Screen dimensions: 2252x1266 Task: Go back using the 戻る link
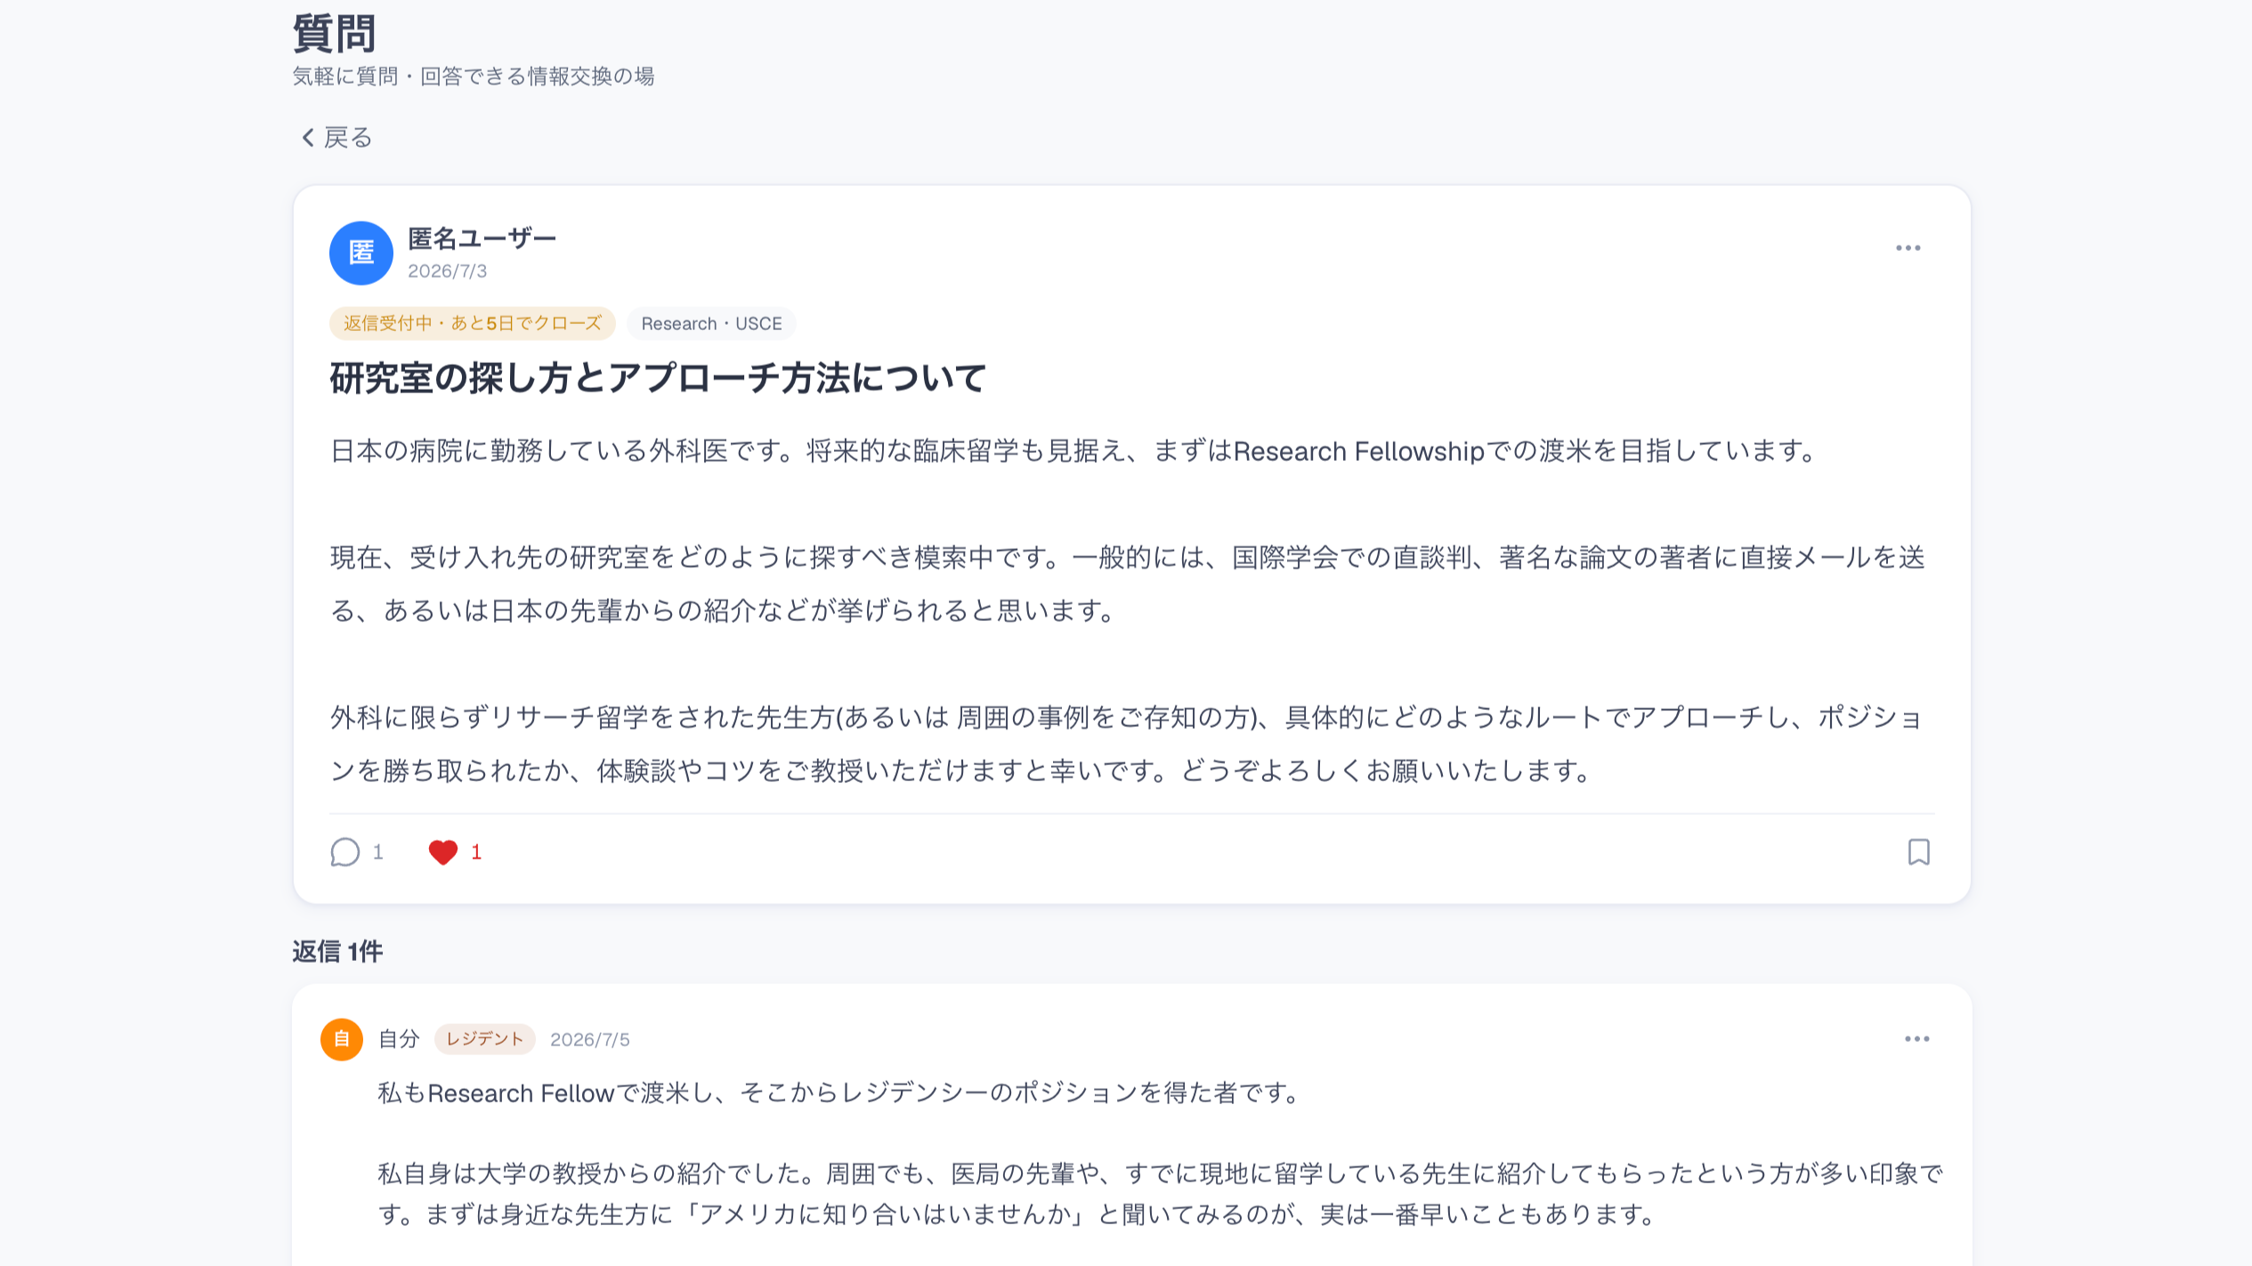point(336,138)
